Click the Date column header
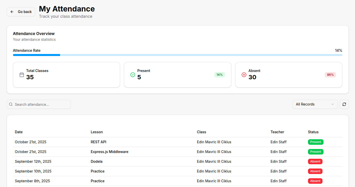Screen dimensions: 355x187 point(19,132)
